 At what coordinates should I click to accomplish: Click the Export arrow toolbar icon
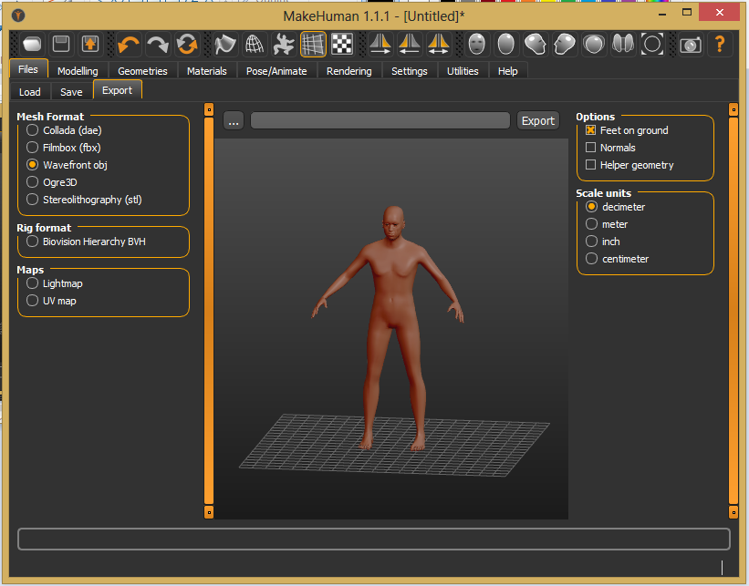(x=90, y=45)
